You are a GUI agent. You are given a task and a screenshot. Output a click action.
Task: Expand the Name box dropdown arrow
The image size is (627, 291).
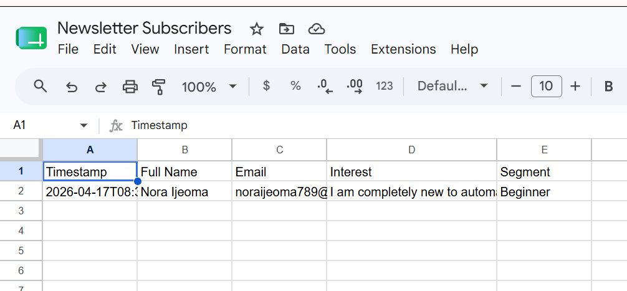tap(84, 125)
